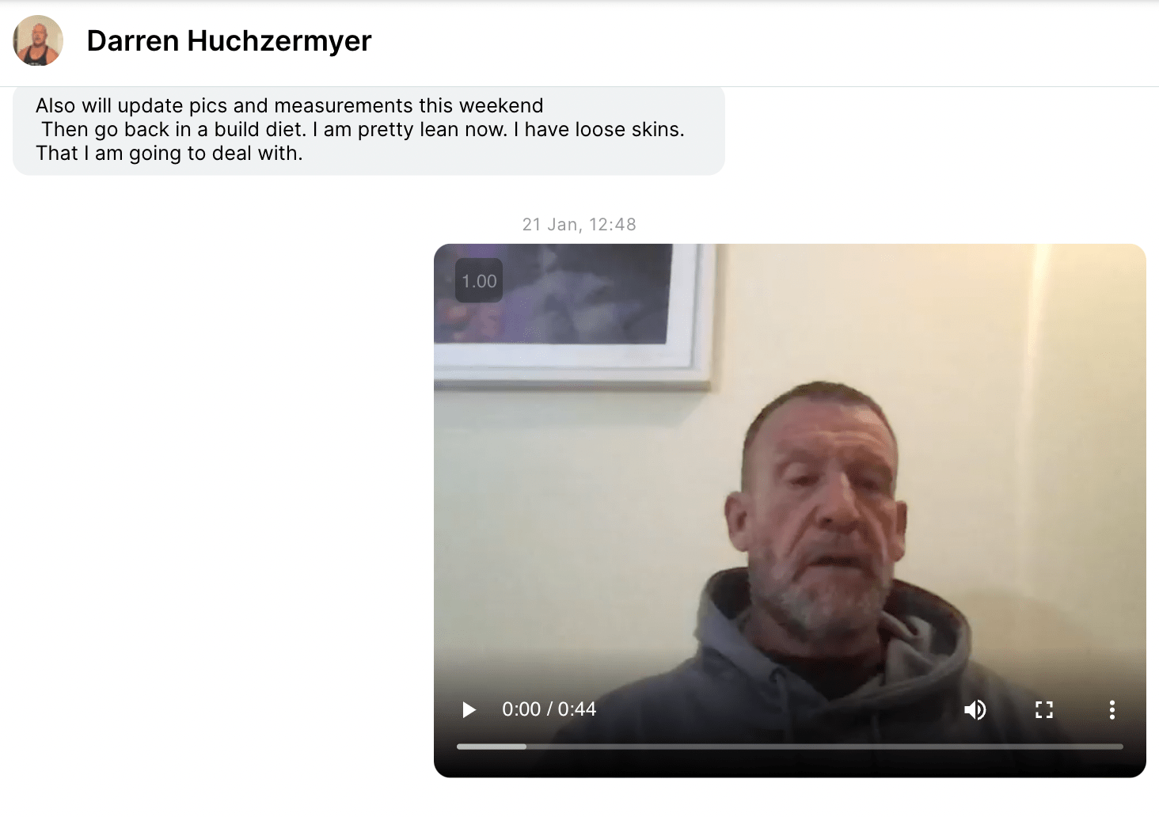Screen dimensions: 1159x817
Task: Click the "Also will update pics" text line
Action: (x=289, y=106)
